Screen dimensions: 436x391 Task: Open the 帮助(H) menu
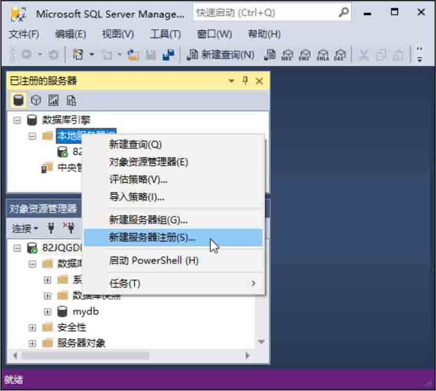pos(264,34)
